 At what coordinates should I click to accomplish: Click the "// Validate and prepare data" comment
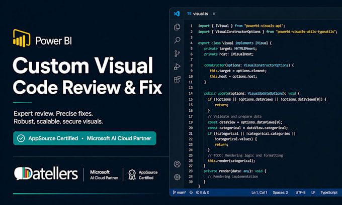(234, 116)
